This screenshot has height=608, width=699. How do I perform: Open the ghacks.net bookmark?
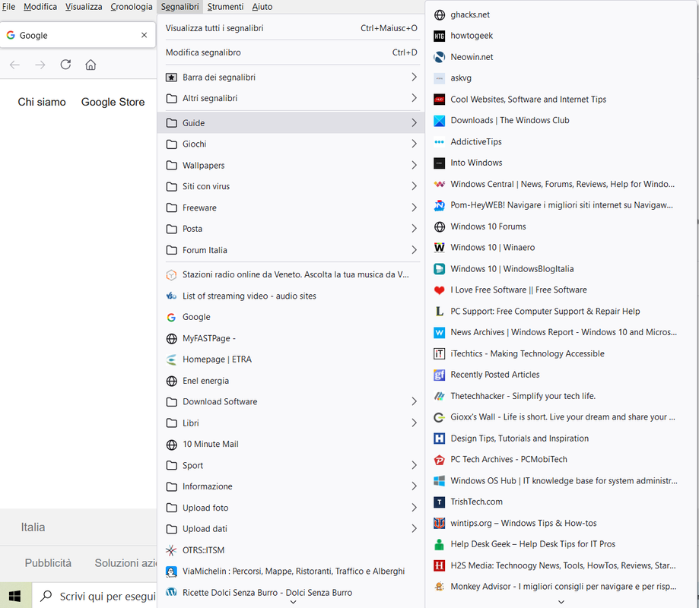point(560,14)
